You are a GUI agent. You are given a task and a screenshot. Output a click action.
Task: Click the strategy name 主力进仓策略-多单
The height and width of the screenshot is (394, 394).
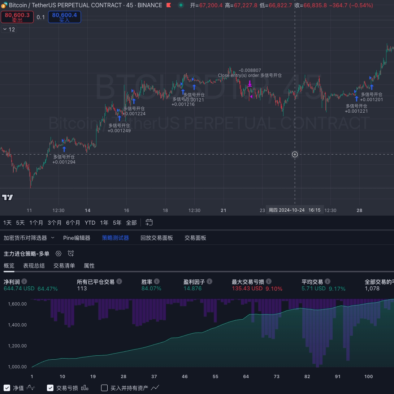coord(26,254)
